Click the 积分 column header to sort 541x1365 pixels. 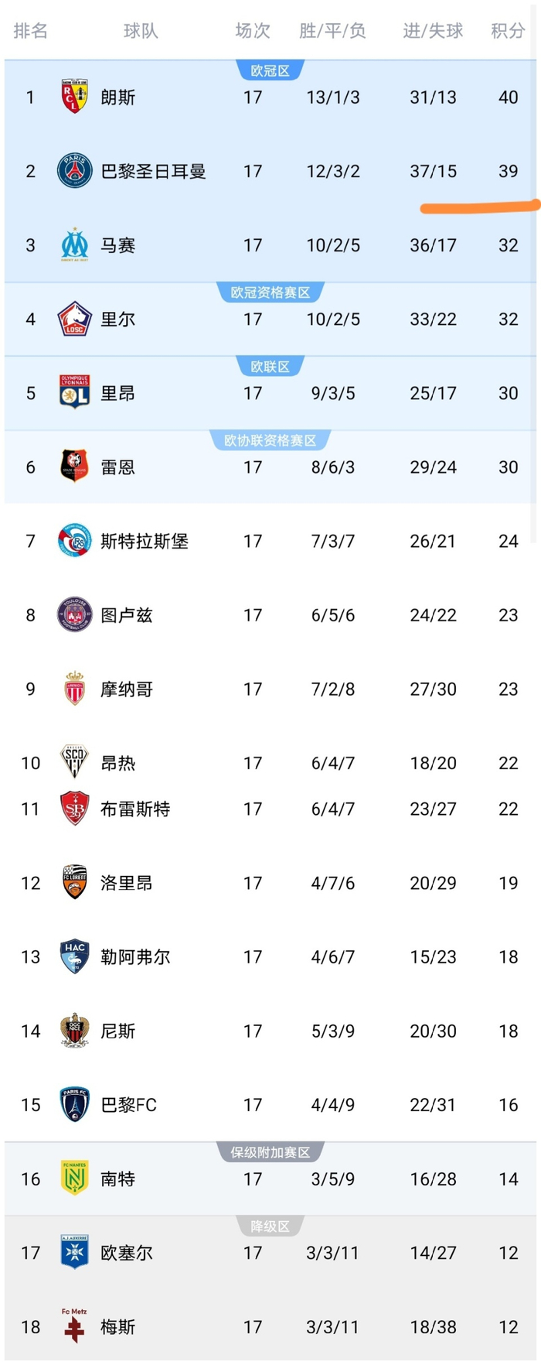(x=507, y=31)
